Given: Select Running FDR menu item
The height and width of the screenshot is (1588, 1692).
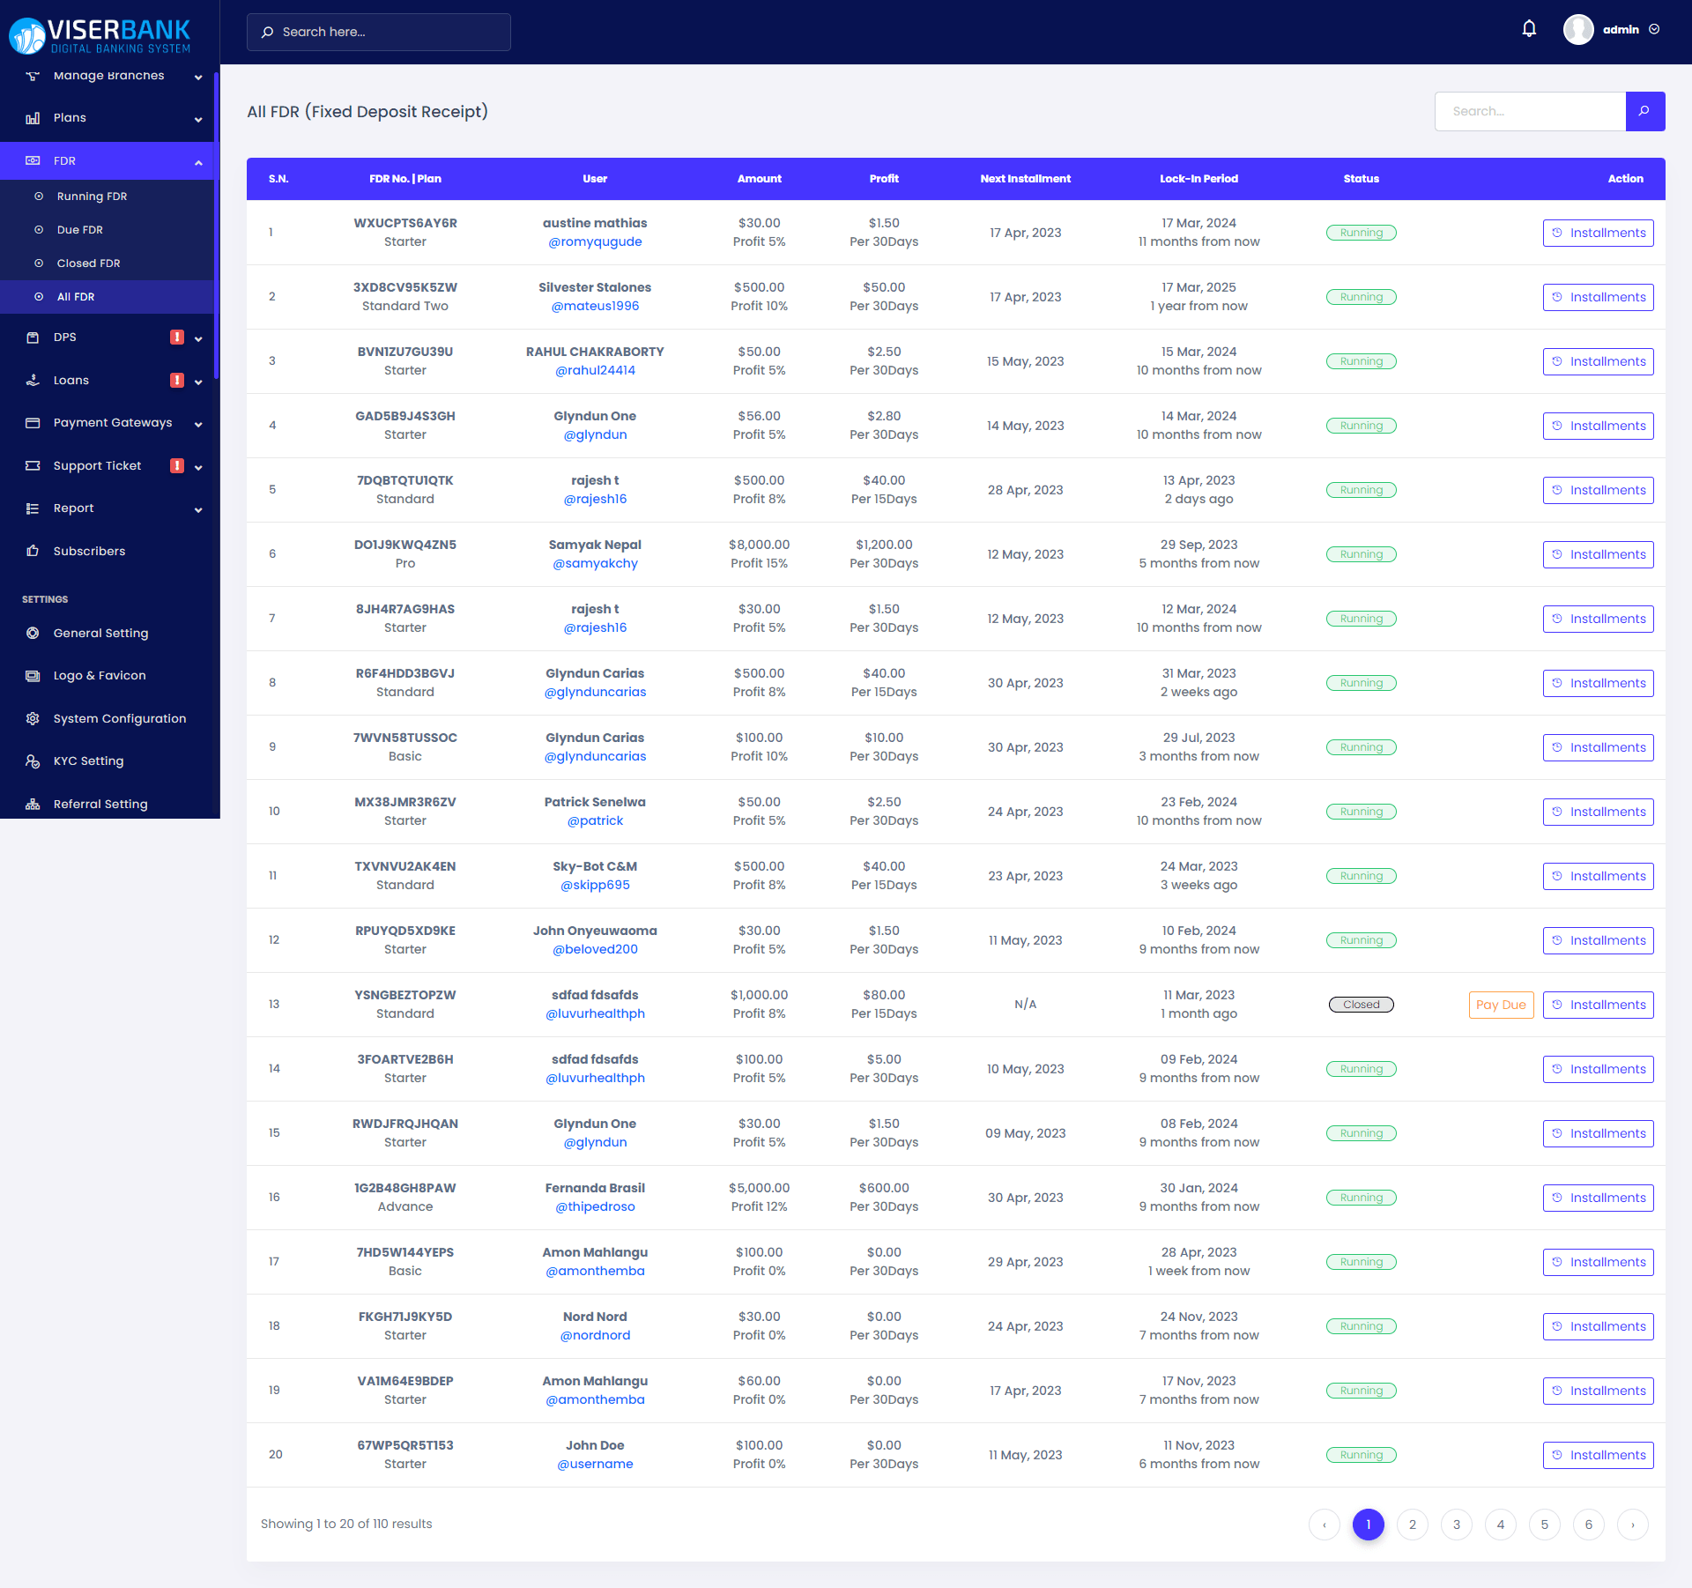Looking at the screenshot, I should point(91,196).
